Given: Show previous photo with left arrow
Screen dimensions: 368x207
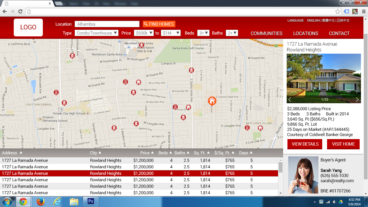Looking at the screenshot, I should (x=290, y=99).
